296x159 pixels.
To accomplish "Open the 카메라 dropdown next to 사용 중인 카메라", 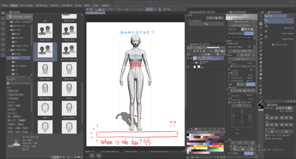I will pos(249,47).
